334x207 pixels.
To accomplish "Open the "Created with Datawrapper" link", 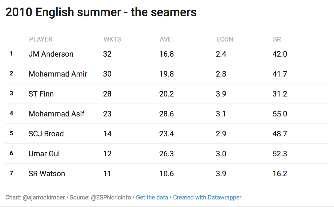I will [x=207, y=198].
